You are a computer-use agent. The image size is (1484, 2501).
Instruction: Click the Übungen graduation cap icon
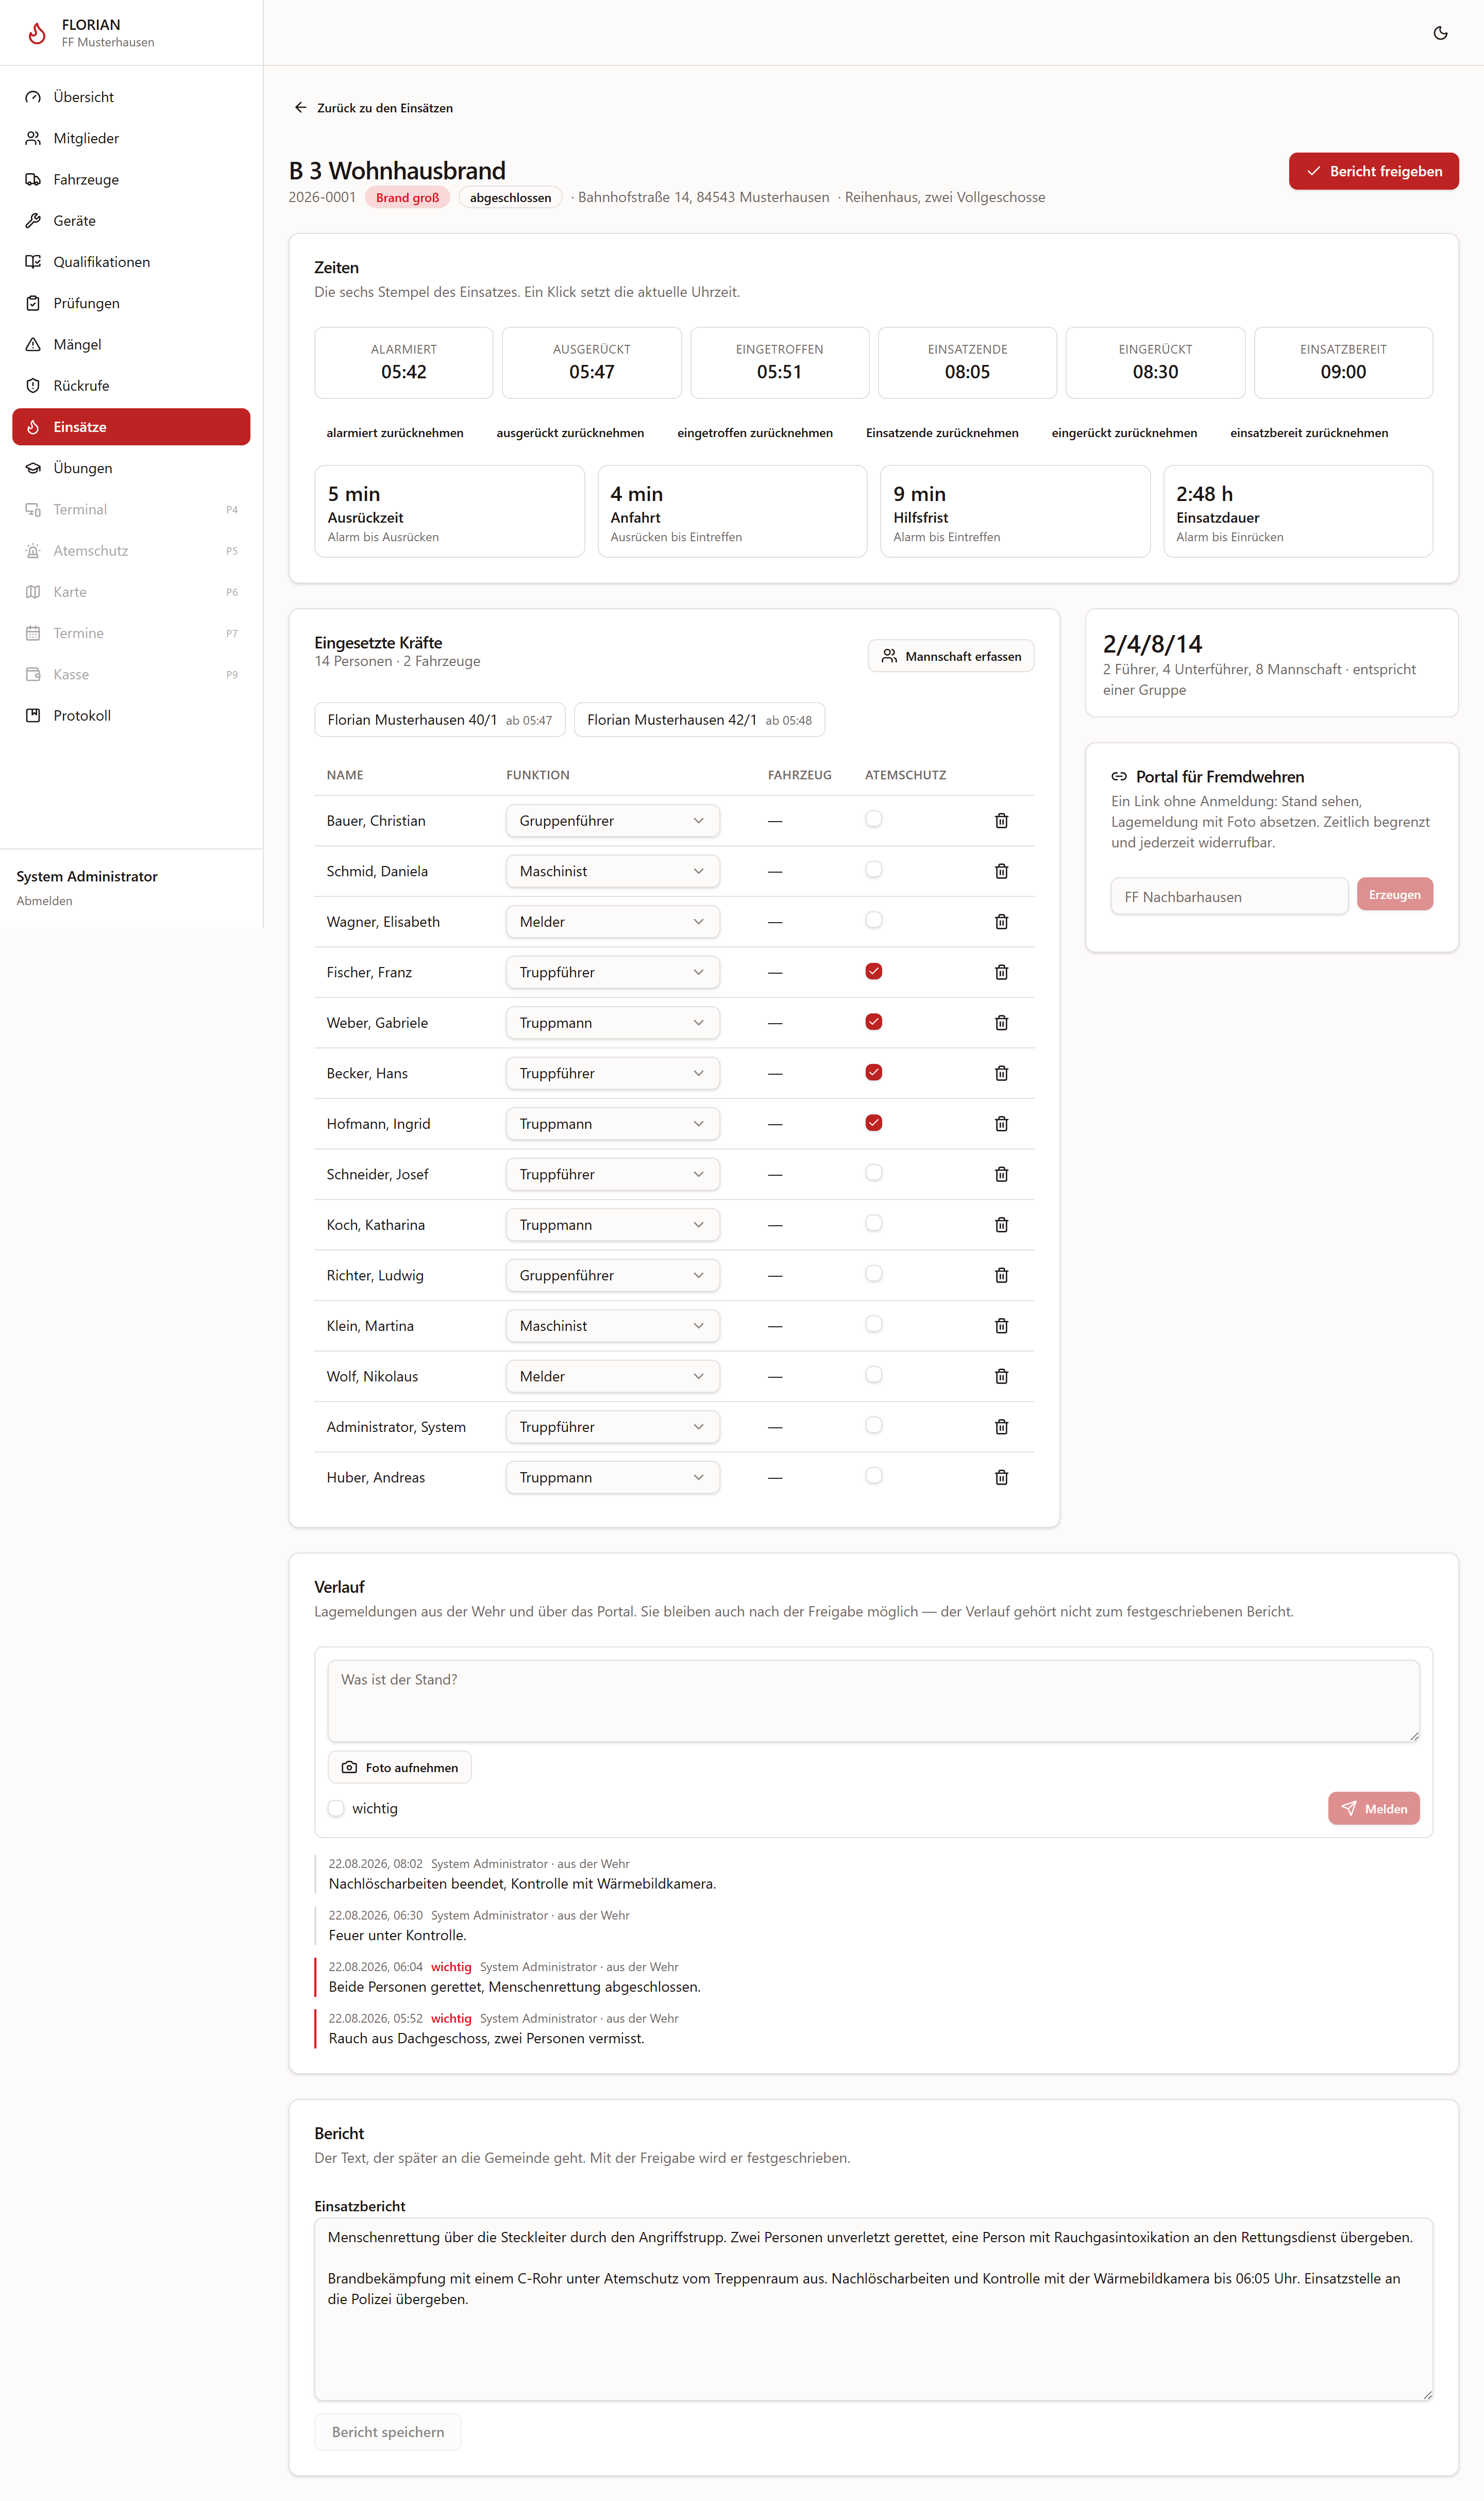click(x=33, y=468)
